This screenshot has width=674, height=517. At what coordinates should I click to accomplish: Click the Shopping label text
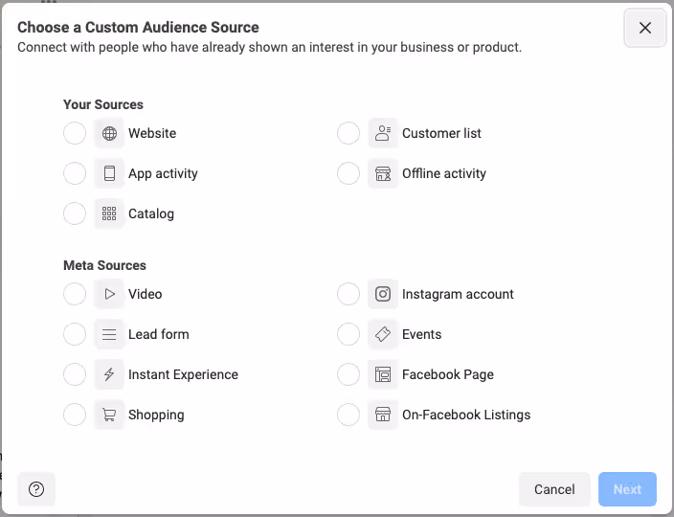156,416
